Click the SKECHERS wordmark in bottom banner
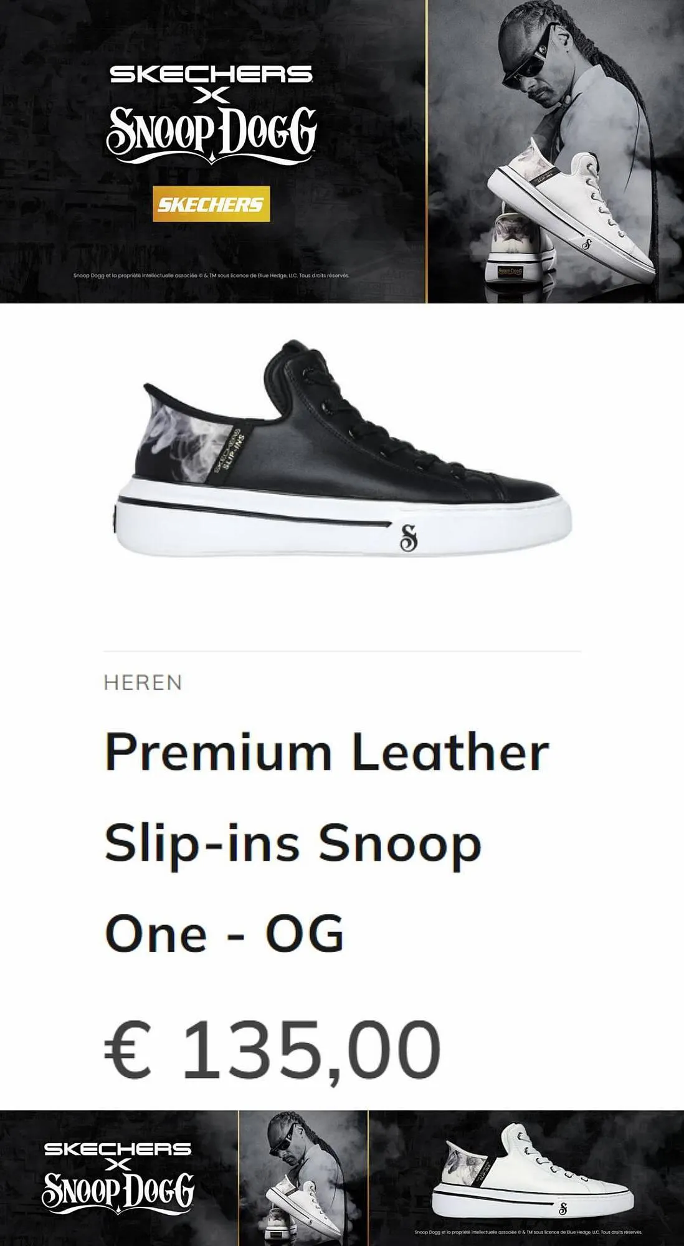Viewport: 684px width, 1246px height. (x=118, y=1149)
